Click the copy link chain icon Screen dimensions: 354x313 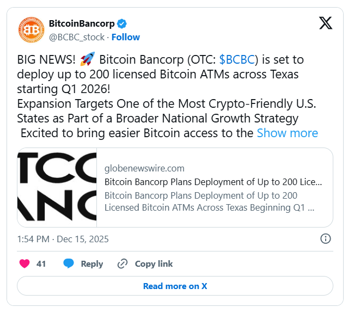click(123, 264)
